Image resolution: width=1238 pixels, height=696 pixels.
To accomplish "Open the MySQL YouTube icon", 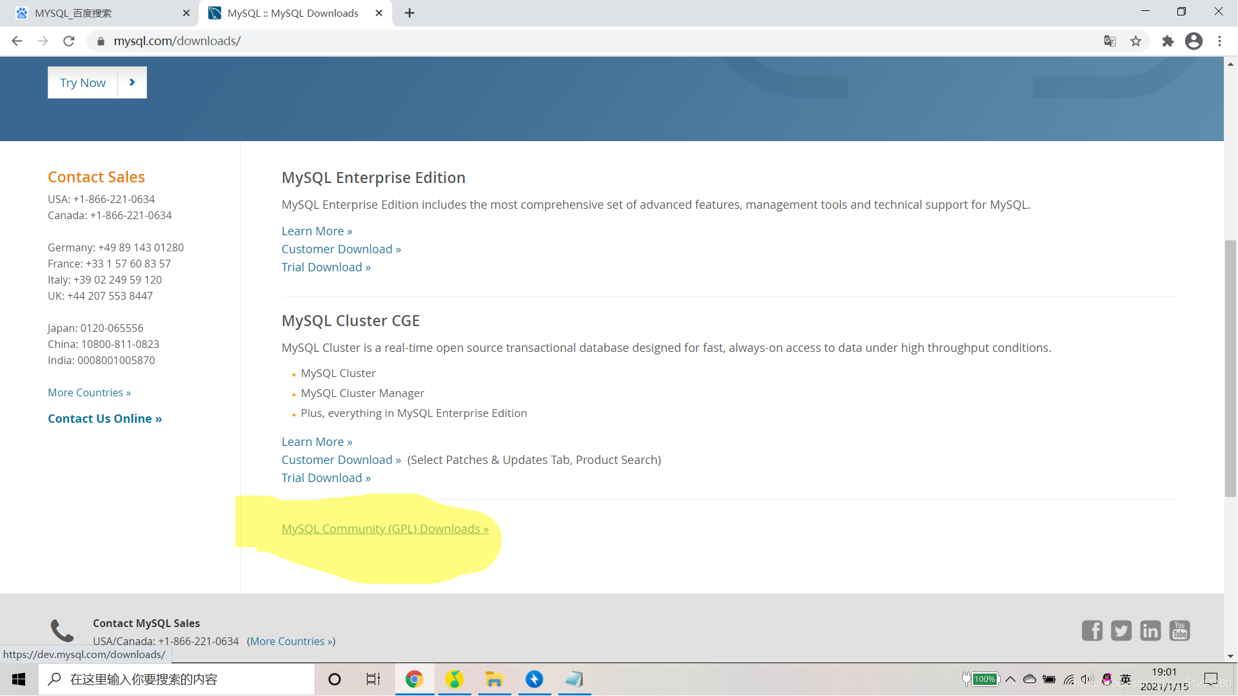I will click(x=1180, y=631).
